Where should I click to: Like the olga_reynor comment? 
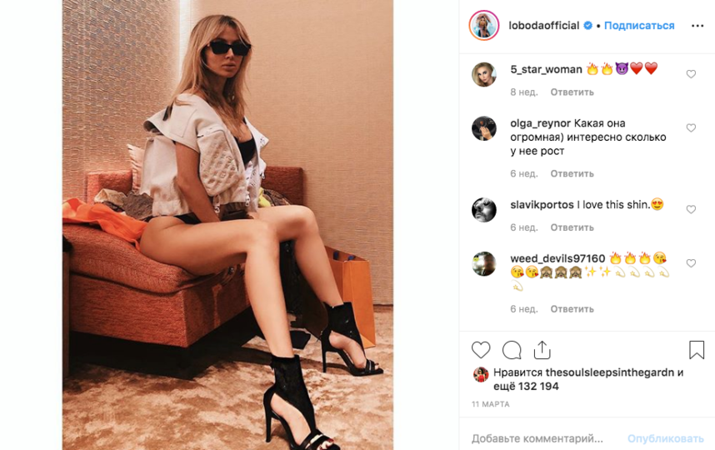692,127
